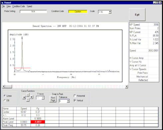Open the Y move dropdown
The height and width of the screenshot is (130, 163).
point(43,98)
